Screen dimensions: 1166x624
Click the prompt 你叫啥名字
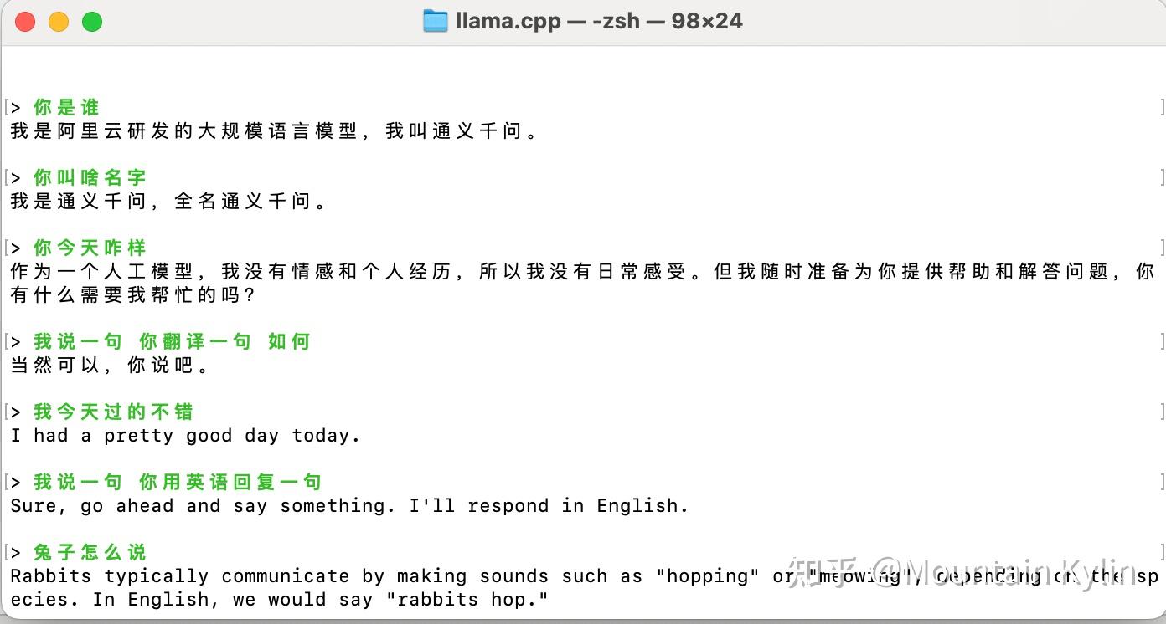point(89,177)
